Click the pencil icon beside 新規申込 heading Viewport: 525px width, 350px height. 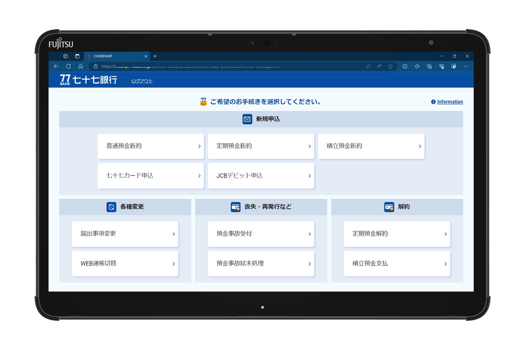pos(247,119)
